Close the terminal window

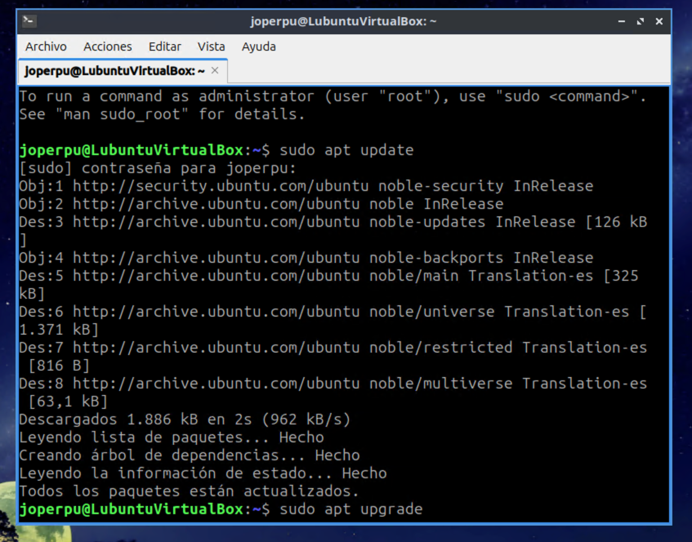point(659,21)
